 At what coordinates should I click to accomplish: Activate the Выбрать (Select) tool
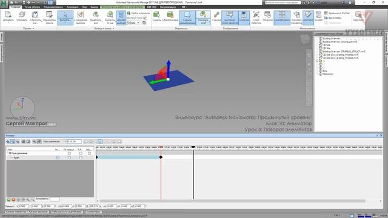click(65, 18)
